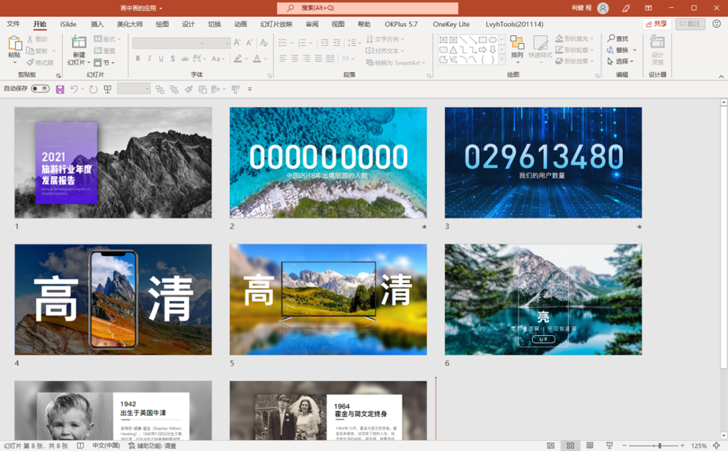728x451 pixels.
Task: Open the Select (选择) dropdown
Action: coord(621,61)
